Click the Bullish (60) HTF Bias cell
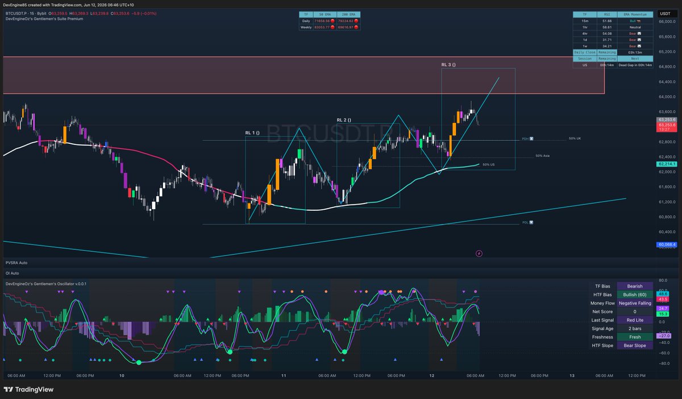The width and height of the screenshot is (682, 399). tap(635, 294)
